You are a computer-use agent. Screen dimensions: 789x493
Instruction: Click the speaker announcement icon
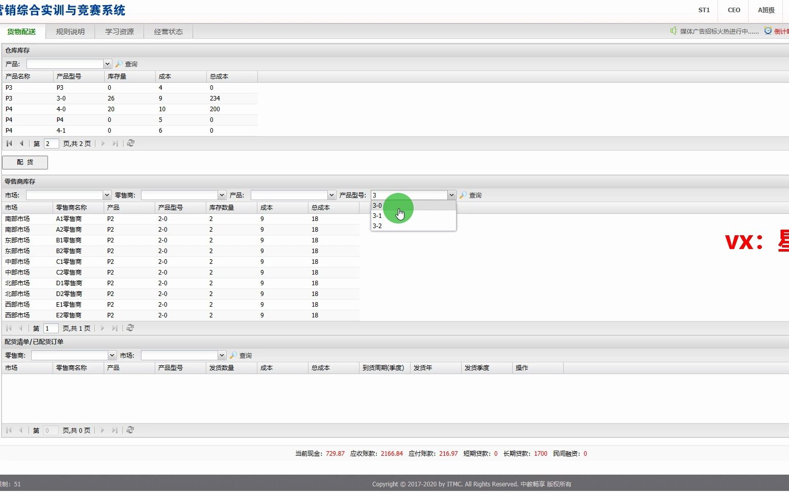point(674,31)
